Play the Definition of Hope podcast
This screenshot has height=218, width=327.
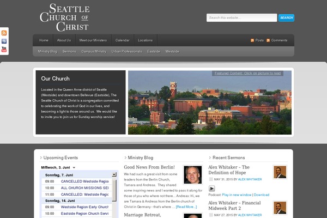pos(211,189)
